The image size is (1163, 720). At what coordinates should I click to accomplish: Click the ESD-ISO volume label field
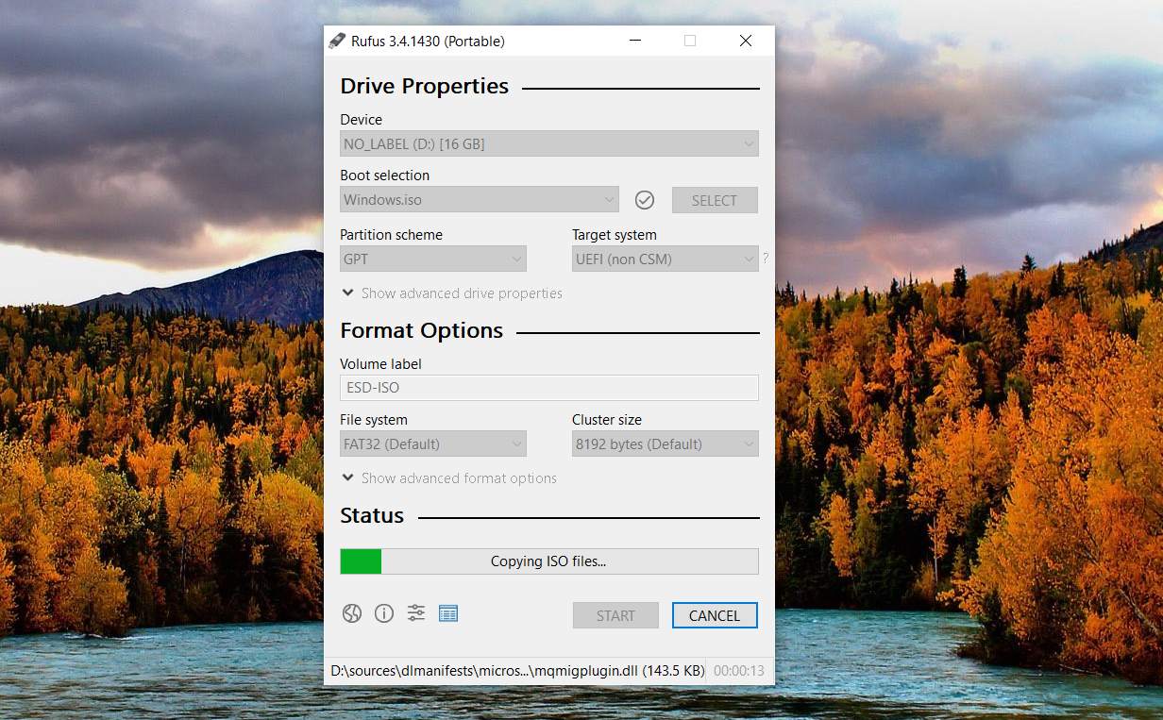[x=548, y=387]
